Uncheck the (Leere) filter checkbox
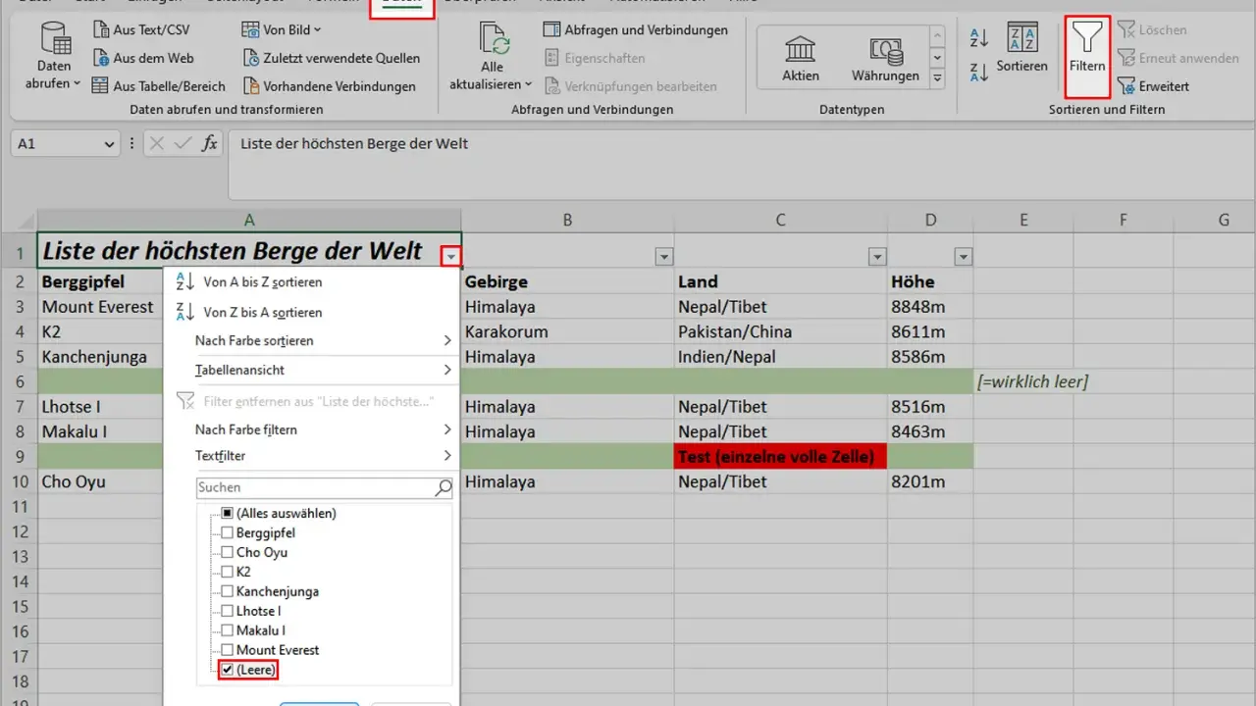 228,670
